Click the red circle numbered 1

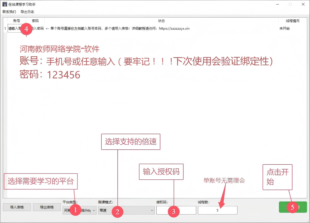click(x=75, y=210)
